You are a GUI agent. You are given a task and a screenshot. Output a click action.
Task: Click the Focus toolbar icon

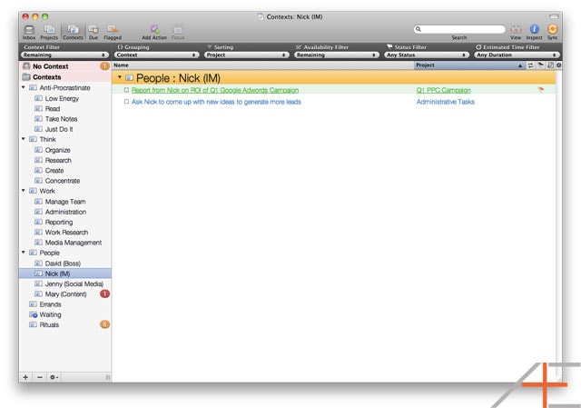click(x=178, y=33)
